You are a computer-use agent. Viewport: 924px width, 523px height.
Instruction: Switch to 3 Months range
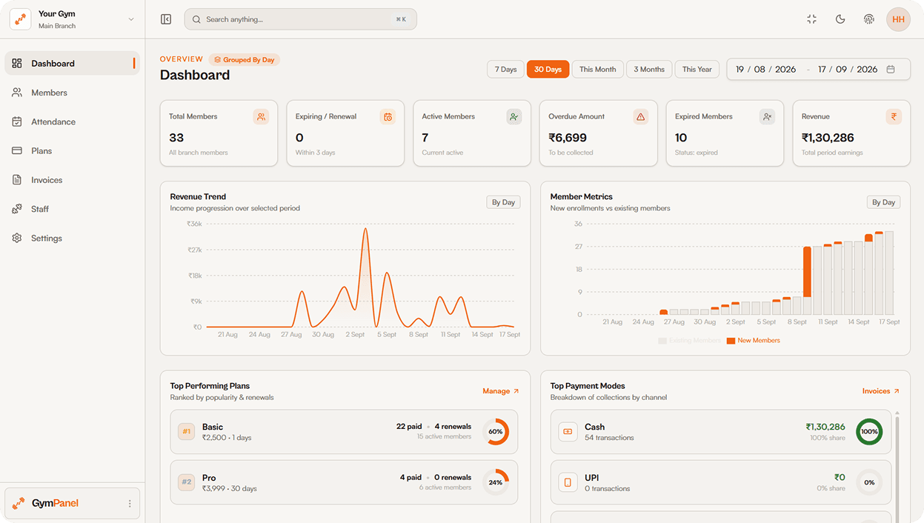[x=649, y=70]
